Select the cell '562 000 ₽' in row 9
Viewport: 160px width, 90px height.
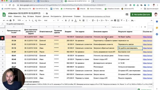pyautogui.click(x=69, y=52)
